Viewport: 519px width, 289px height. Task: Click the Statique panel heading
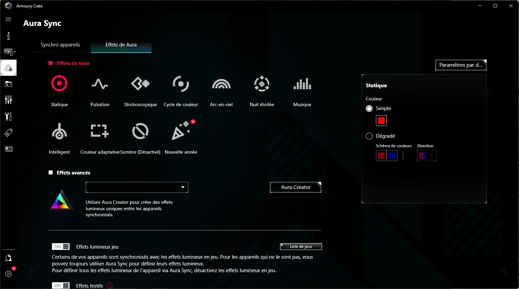click(x=376, y=86)
